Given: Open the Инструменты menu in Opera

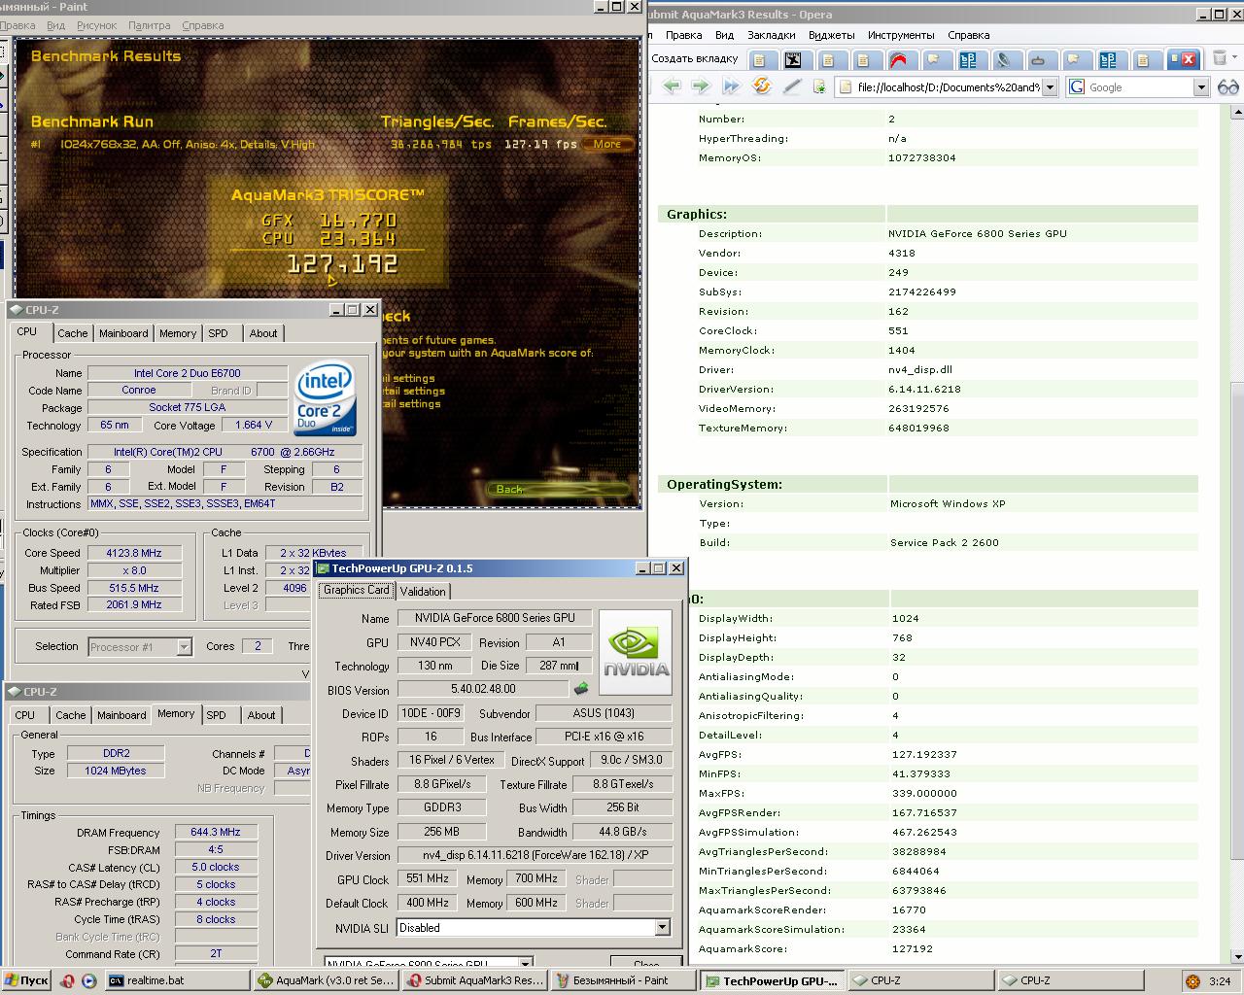Looking at the screenshot, I should click(x=901, y=35).
